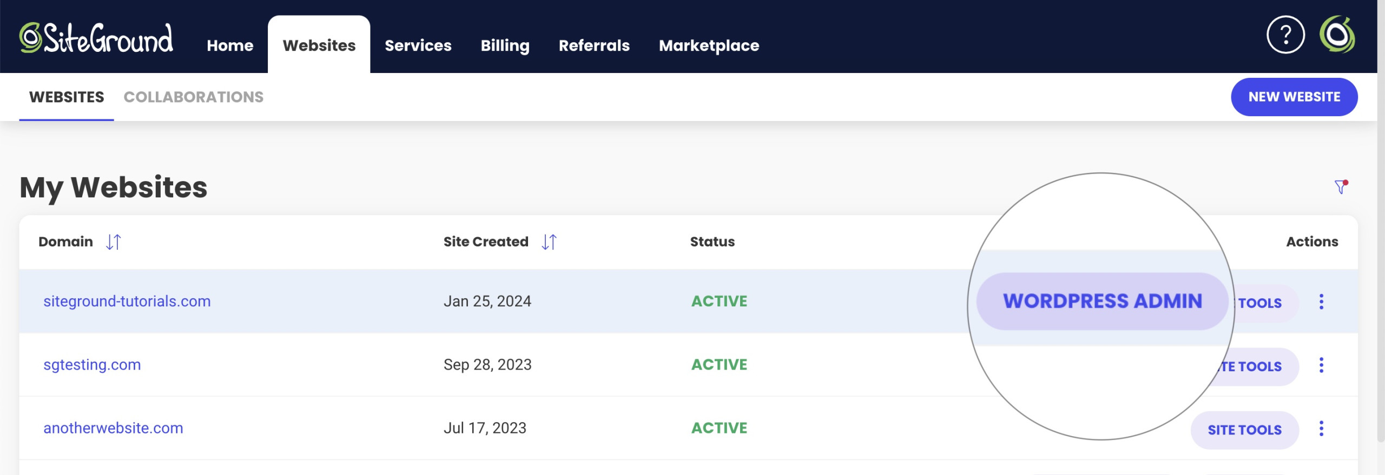Open Site Tools for anotherwebsite.com
Image resolution: width=1385 pixels, height=475 pixels.
(1244, 430)
